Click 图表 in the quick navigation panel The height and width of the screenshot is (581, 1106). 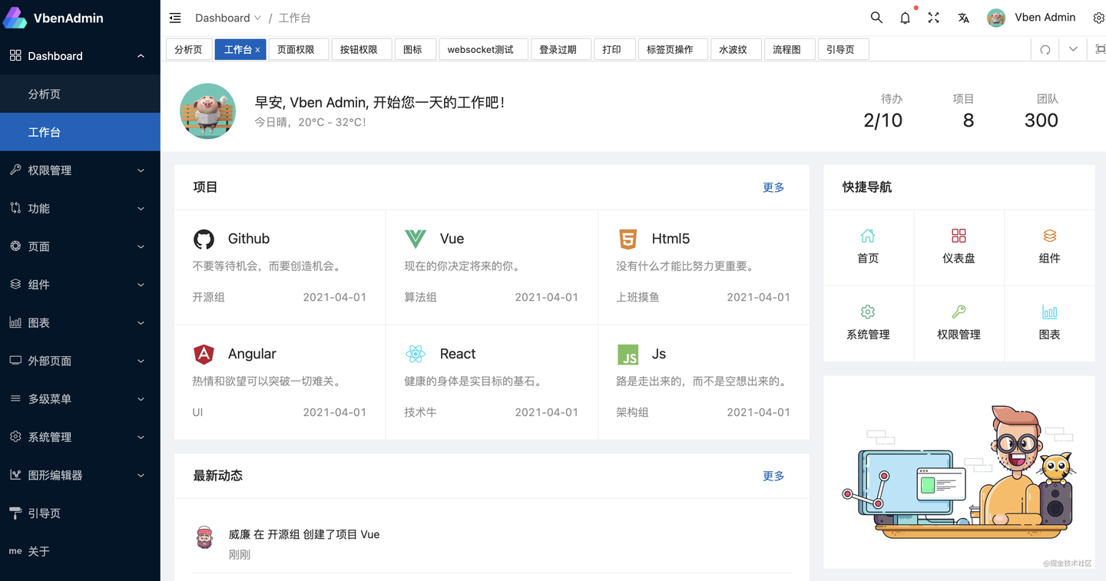click(1049, 322)
